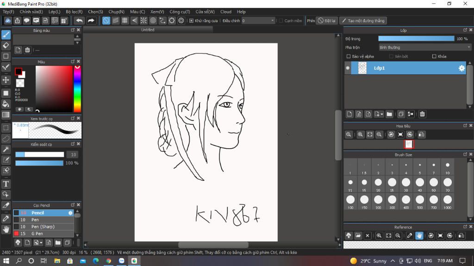Adjust the Độ trong layer opacity slider

(x=416, y=39)
